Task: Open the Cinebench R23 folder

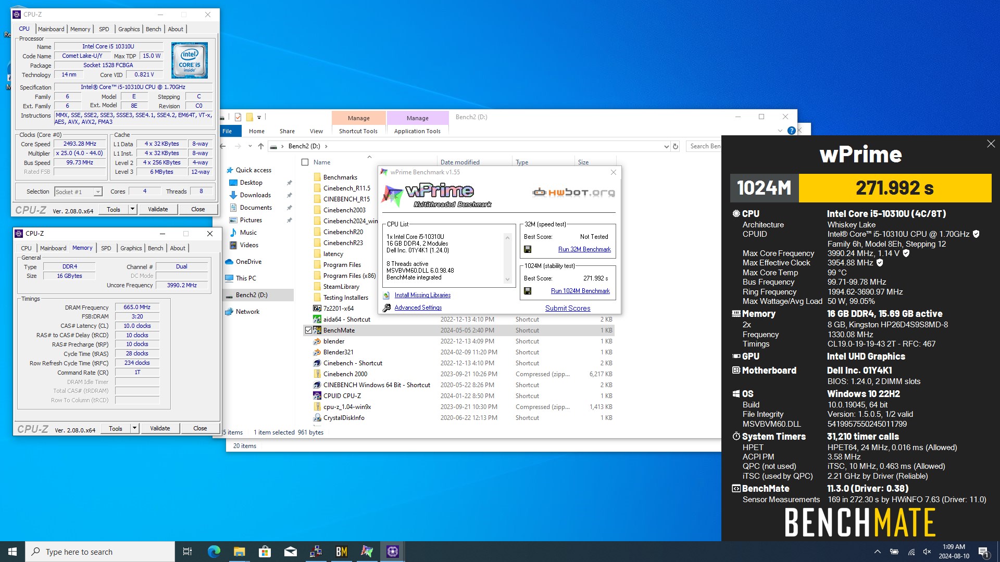Action: pyautogui.click(x=343, y=243)
